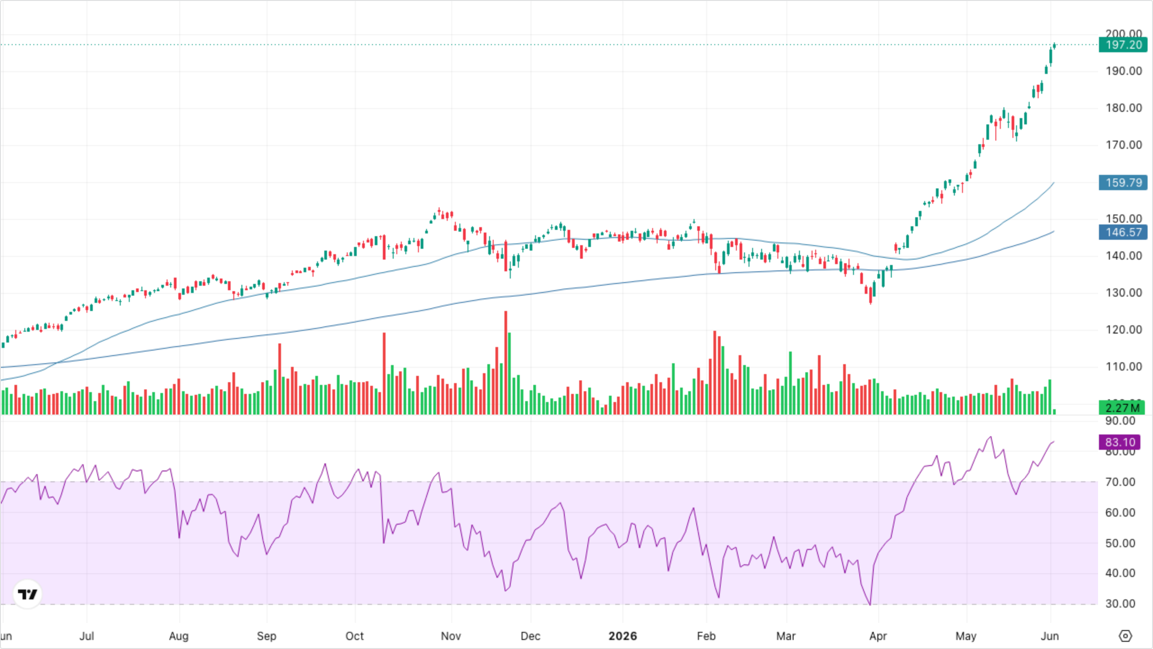The height and width of the screenshot is (649, 1153).
Task: Click the TradingView logo icon
Action: [27, 594]
